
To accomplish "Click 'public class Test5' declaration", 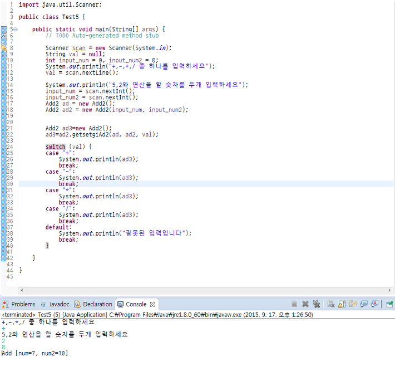I will click(x=49, y=17).
